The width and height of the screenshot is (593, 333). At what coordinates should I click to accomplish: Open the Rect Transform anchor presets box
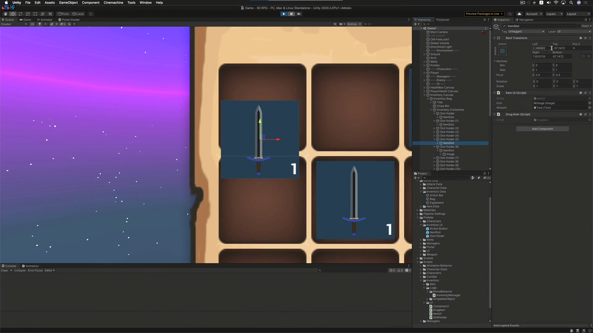tap(502, 51)
